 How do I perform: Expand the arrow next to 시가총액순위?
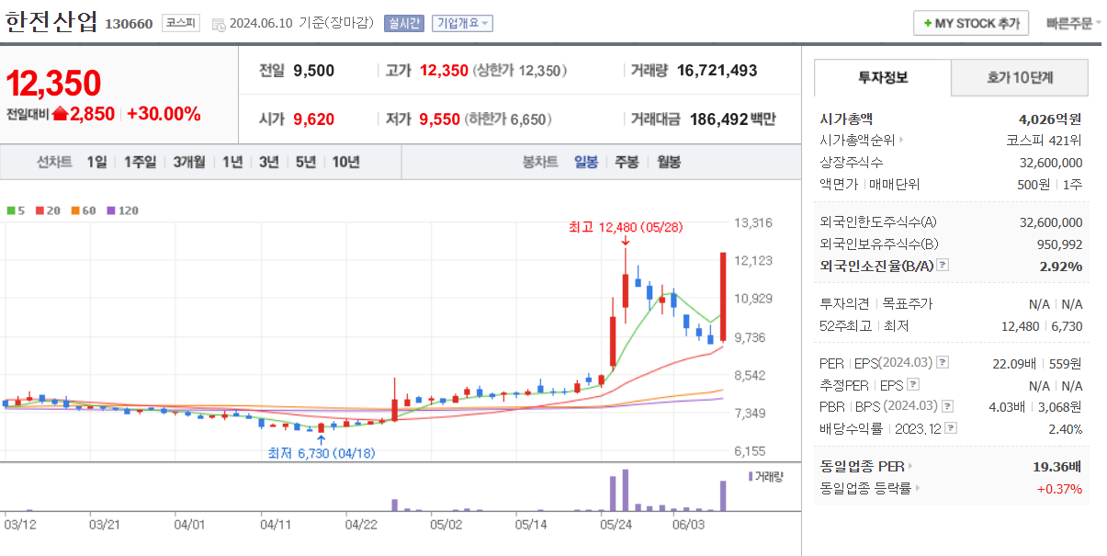click(x=901, y=141)
